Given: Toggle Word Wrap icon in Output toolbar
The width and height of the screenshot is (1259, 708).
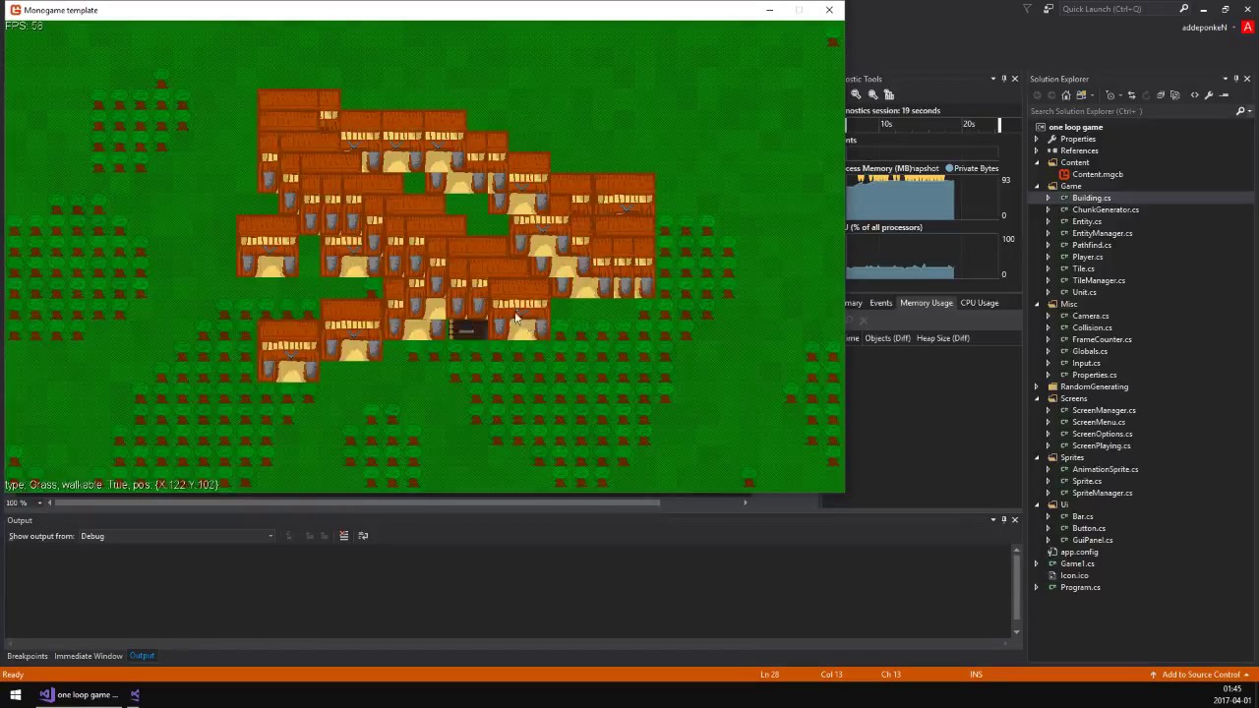Looking at the screenshot, I should (363, 536).
